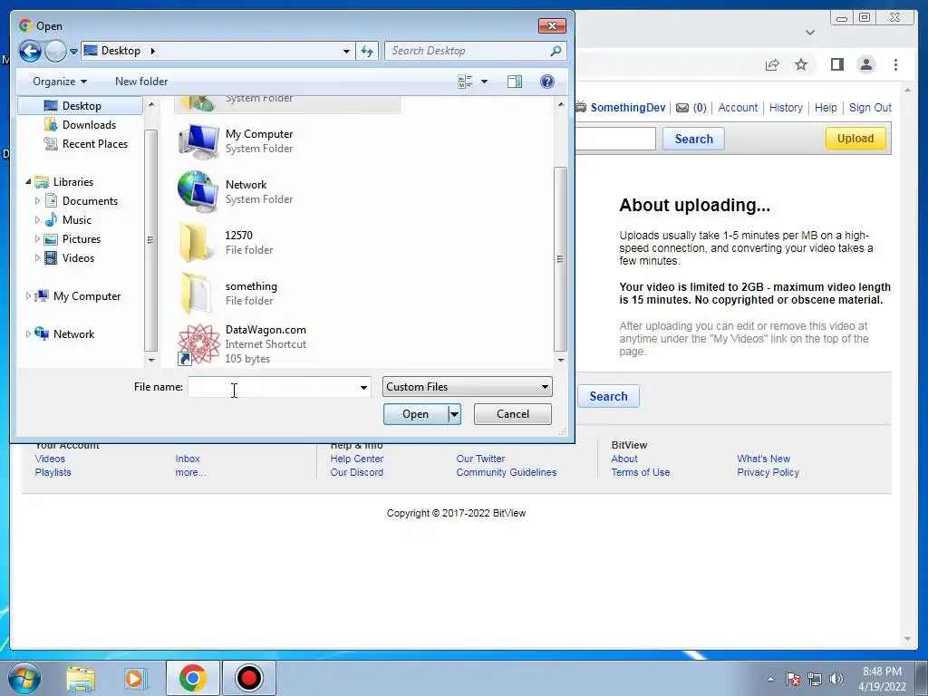Screen dimensions: 928x696
Task: Open Chrome profile avatar
Action: click(866, 64)
